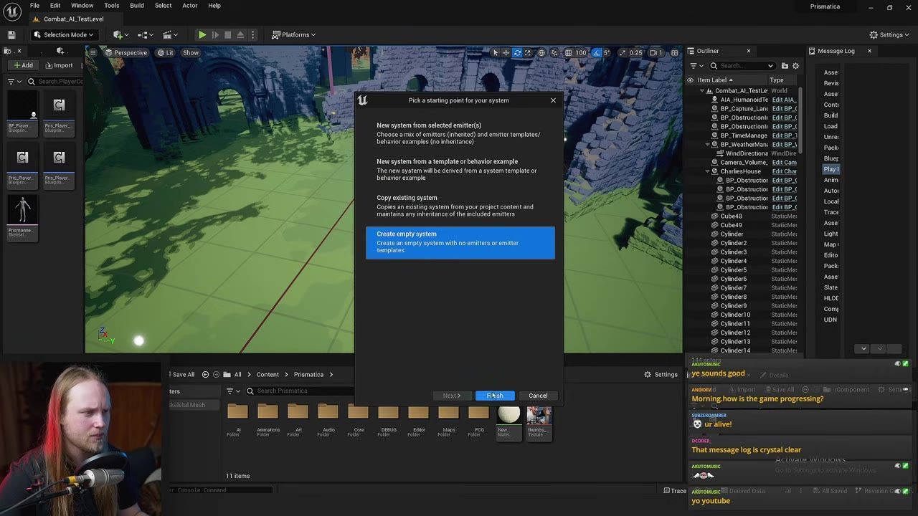Open the Lit view mode menu
Viewport: 918px width, 516px height.
(166, 52)
